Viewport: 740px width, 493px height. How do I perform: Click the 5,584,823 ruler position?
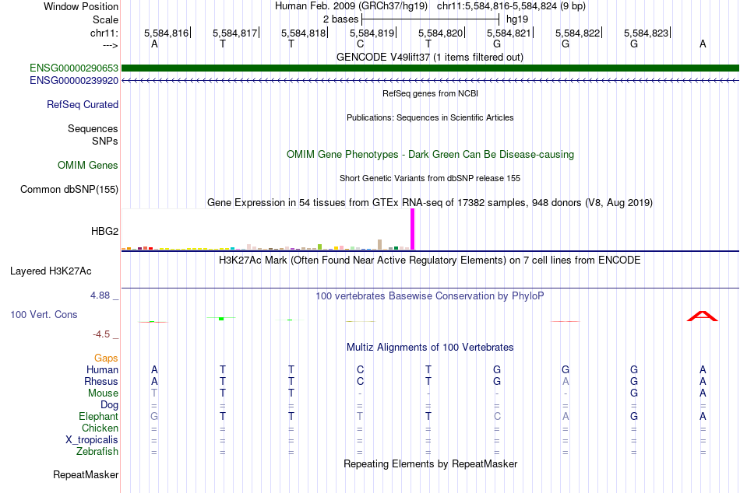coord(646,33)
